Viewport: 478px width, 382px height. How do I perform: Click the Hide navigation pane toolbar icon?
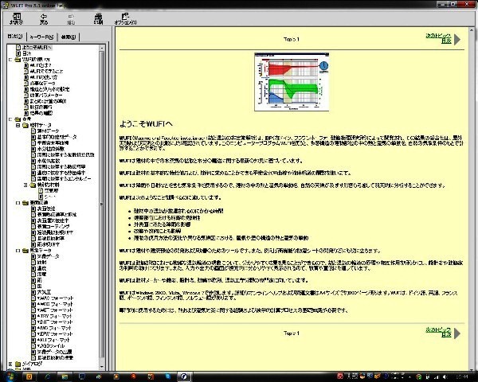pyautogui.click(x=16, y=18)
